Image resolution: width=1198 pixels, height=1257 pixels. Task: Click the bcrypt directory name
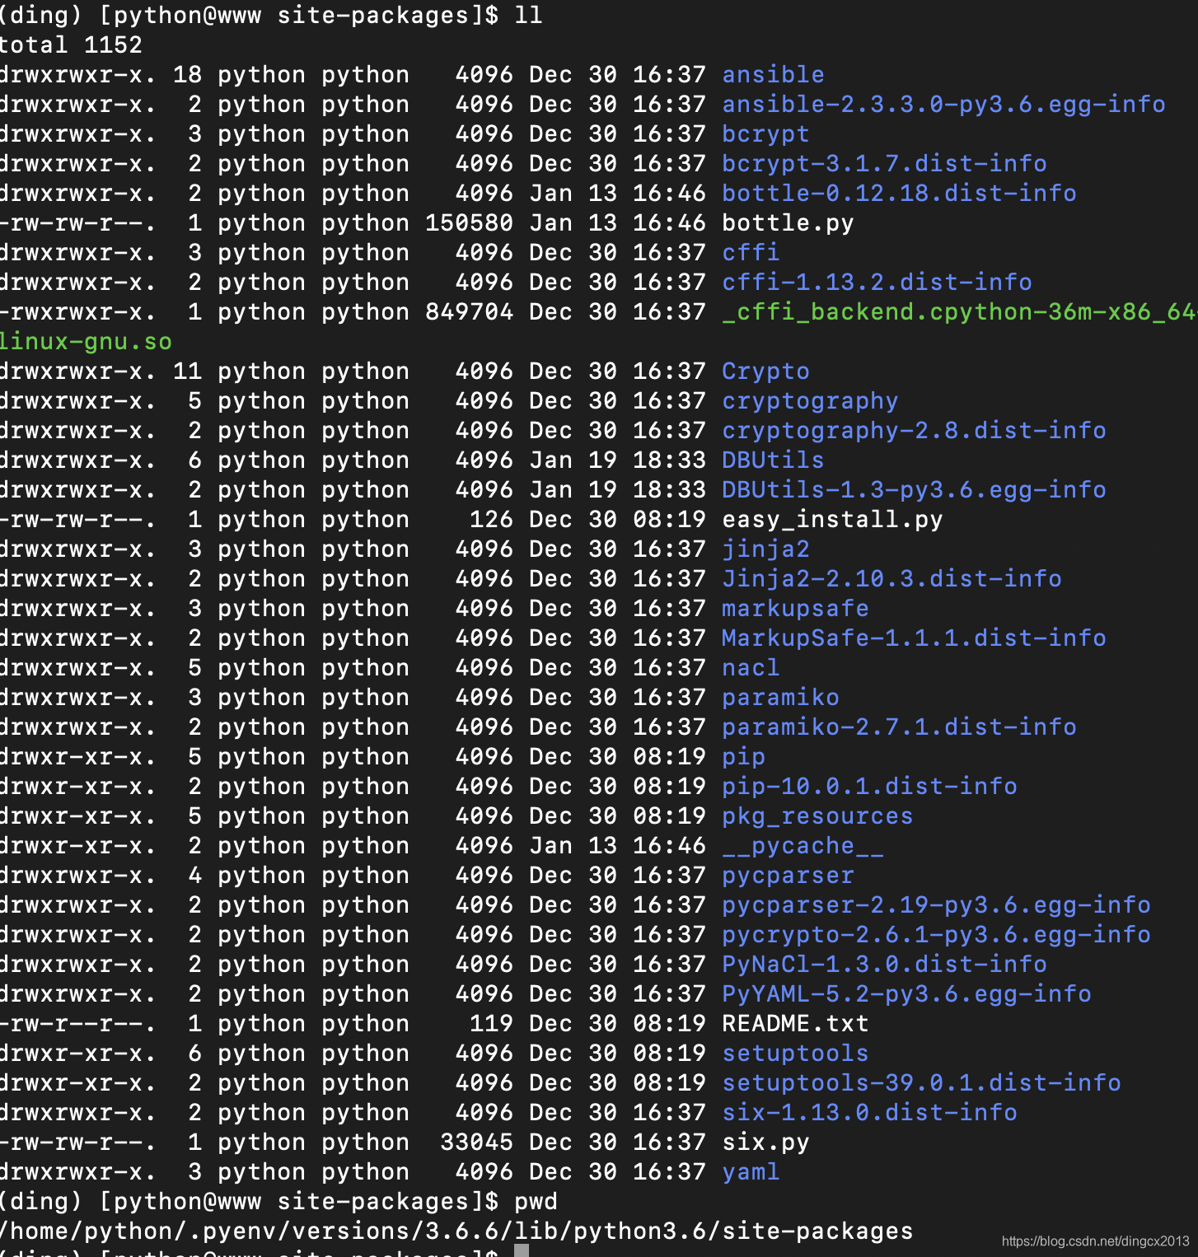pos(765,134)
